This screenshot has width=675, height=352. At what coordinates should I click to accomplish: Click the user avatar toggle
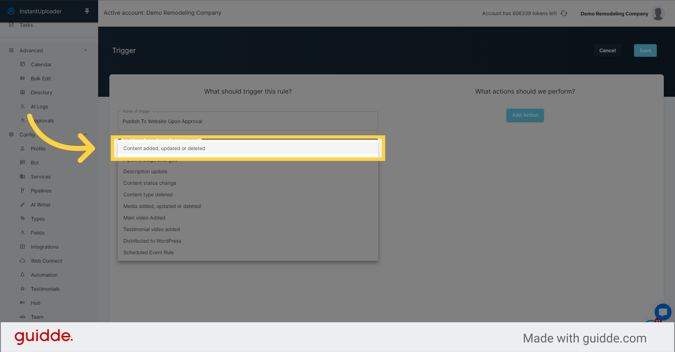658,13
